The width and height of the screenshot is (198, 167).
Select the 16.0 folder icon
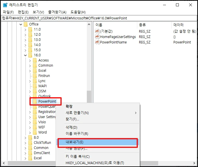coord(30,55)
